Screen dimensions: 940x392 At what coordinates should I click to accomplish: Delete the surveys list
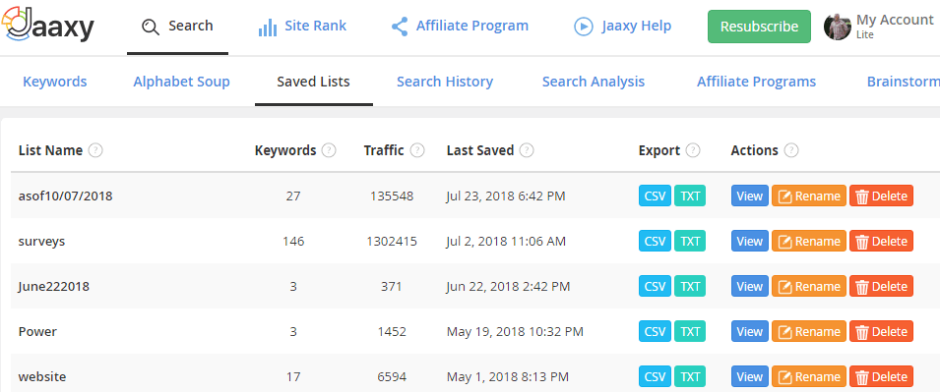tap(881, 241)
